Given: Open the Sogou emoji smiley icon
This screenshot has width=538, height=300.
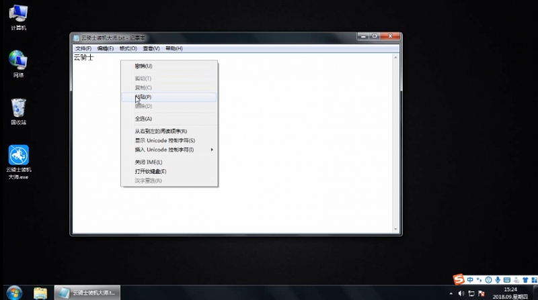Looking at the screenshot, I should click(x=488, y=280).
